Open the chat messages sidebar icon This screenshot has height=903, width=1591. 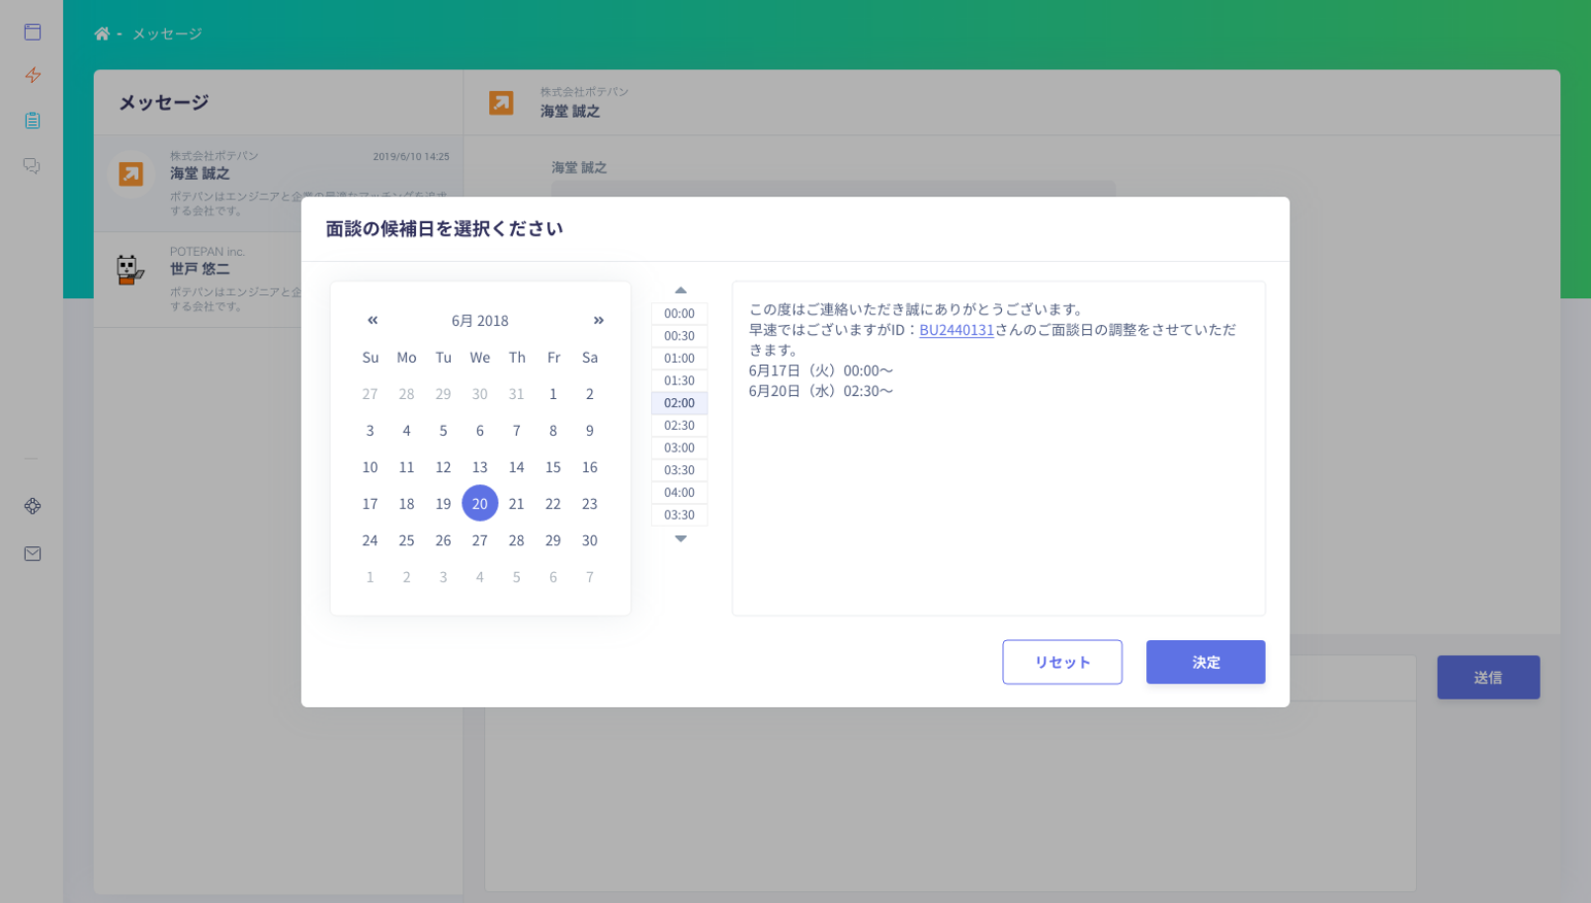(32, 165)
